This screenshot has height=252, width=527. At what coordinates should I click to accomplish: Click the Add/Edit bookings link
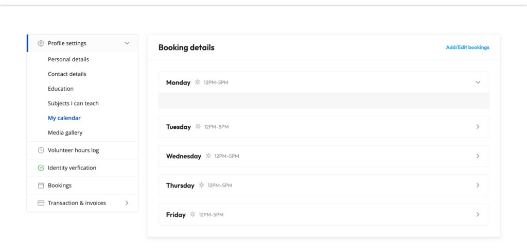click(467, 47)
